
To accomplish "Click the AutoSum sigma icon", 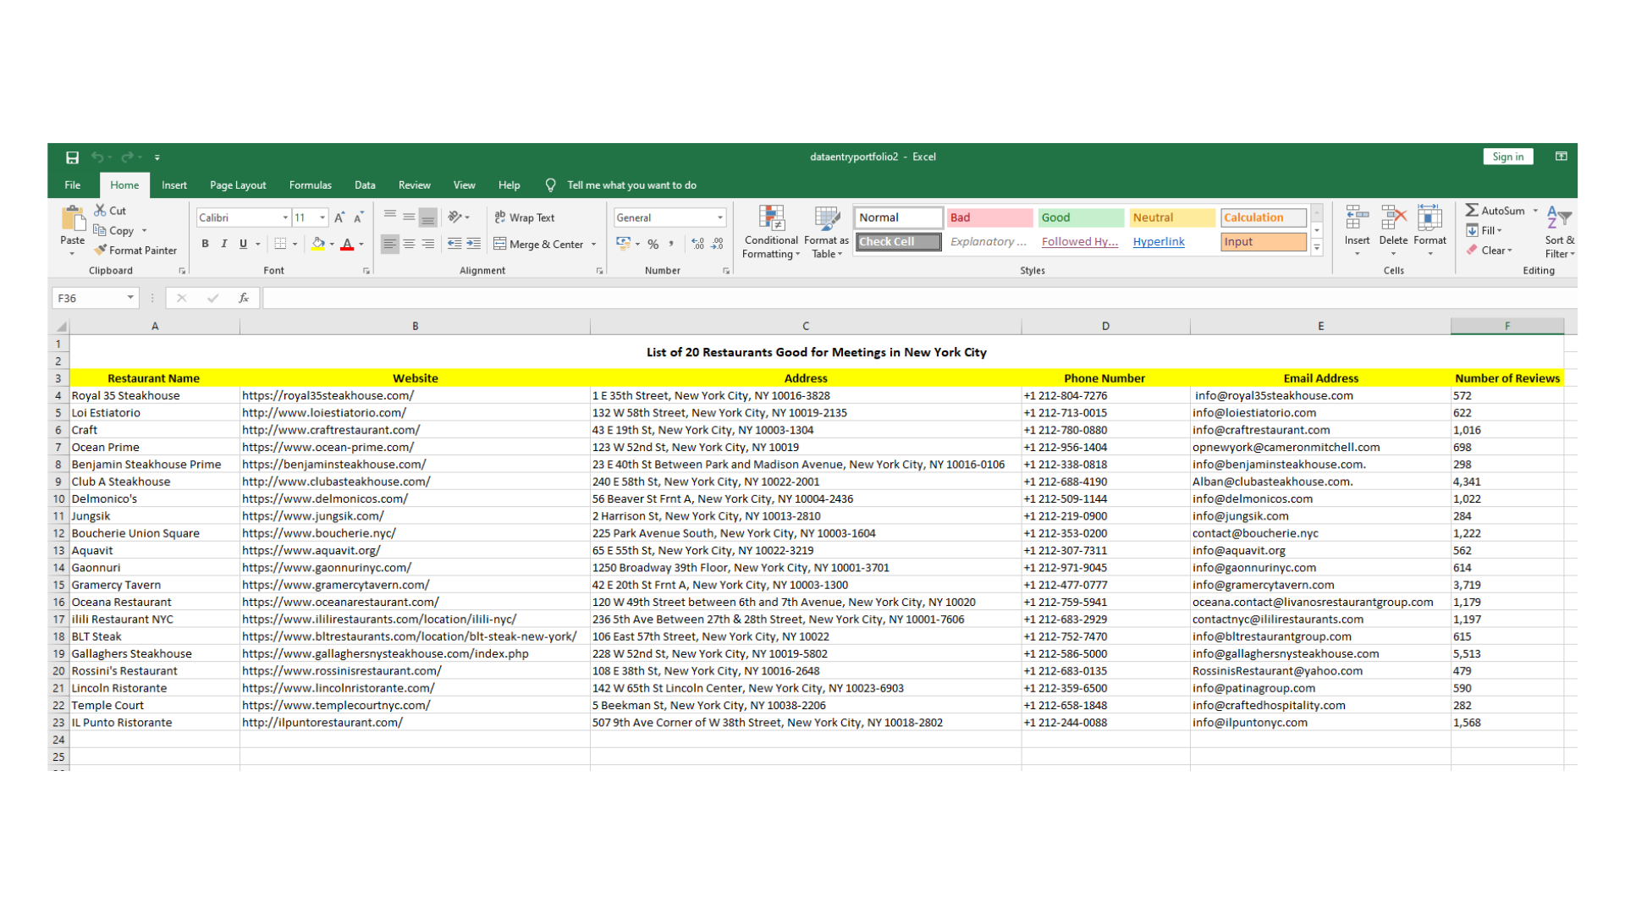I will click(x=1472, y=210).
